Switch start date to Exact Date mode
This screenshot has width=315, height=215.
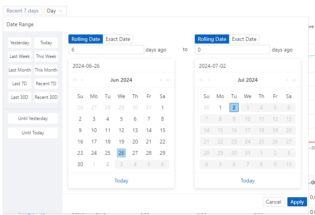pyautogui.click(x=118, y=39)
